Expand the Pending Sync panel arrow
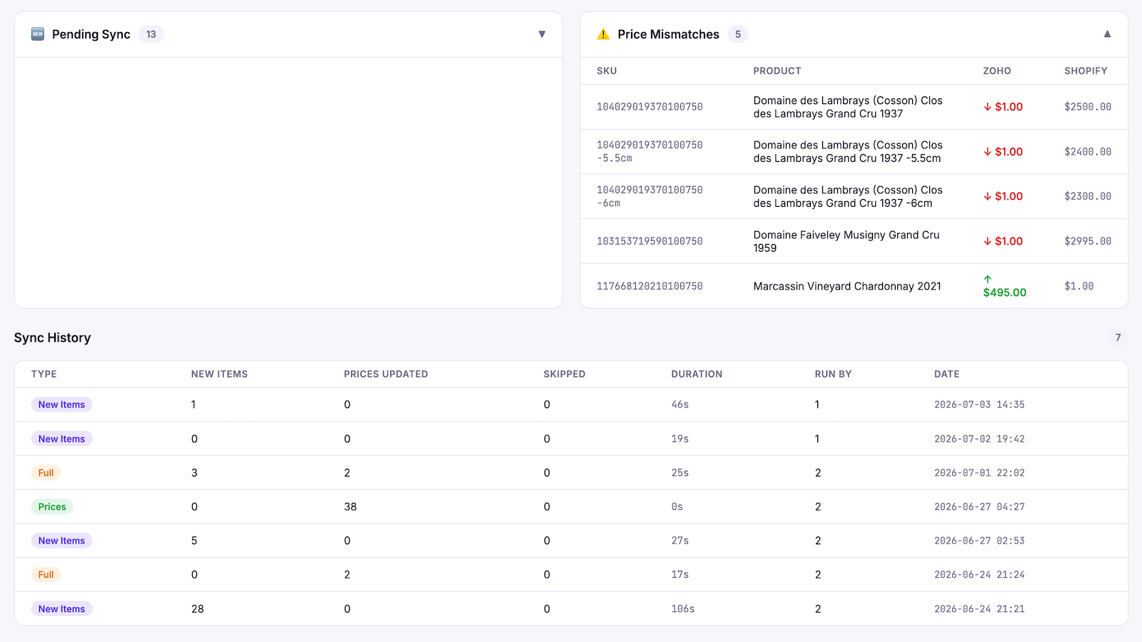 (x=542, y=34)
